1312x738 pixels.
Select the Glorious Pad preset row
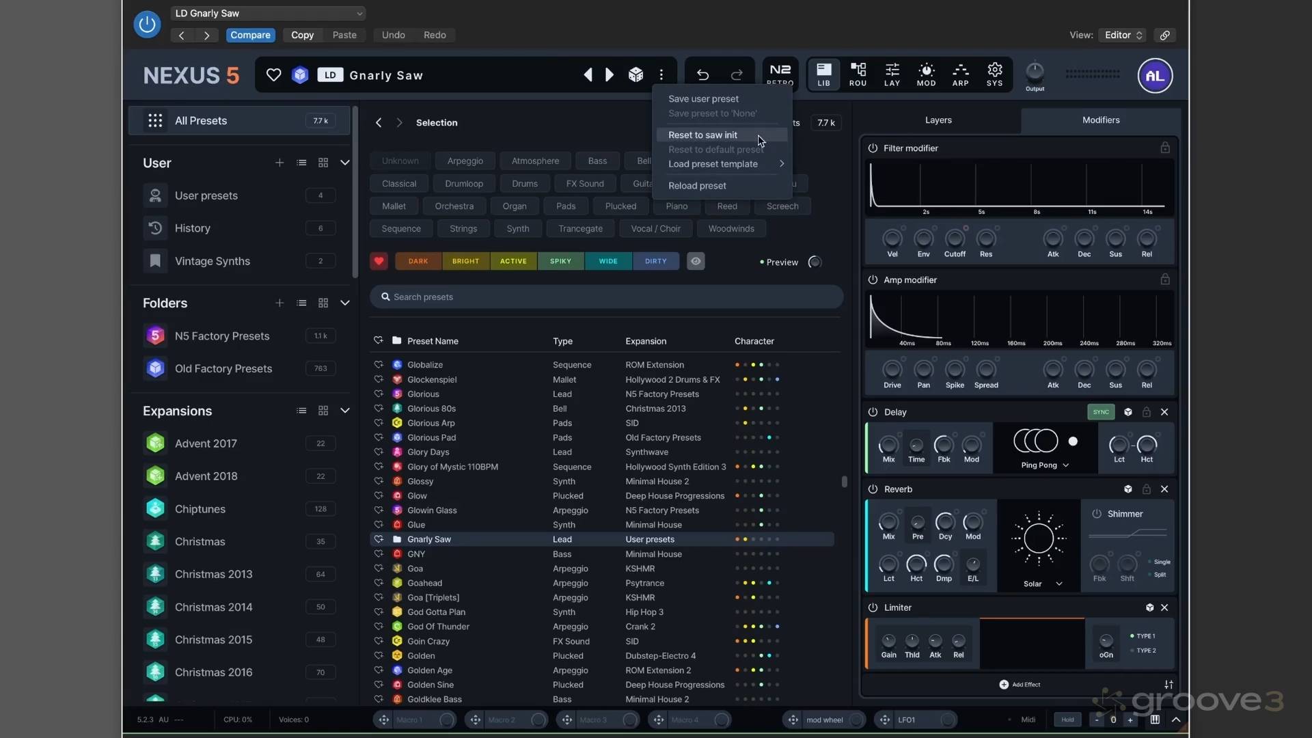[601, 438]
